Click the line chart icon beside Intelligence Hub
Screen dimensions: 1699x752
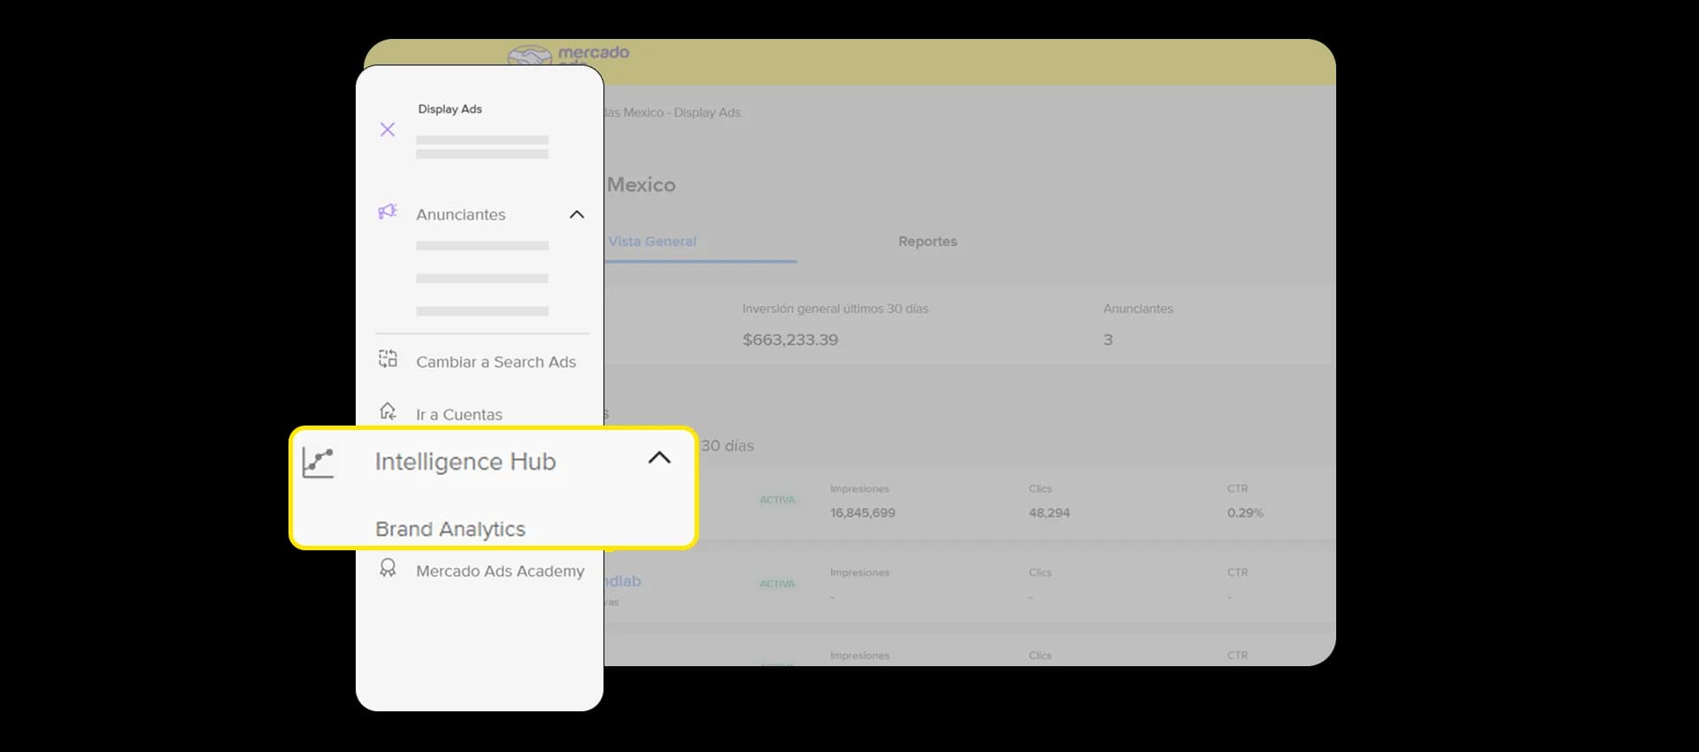coord(318,463)
